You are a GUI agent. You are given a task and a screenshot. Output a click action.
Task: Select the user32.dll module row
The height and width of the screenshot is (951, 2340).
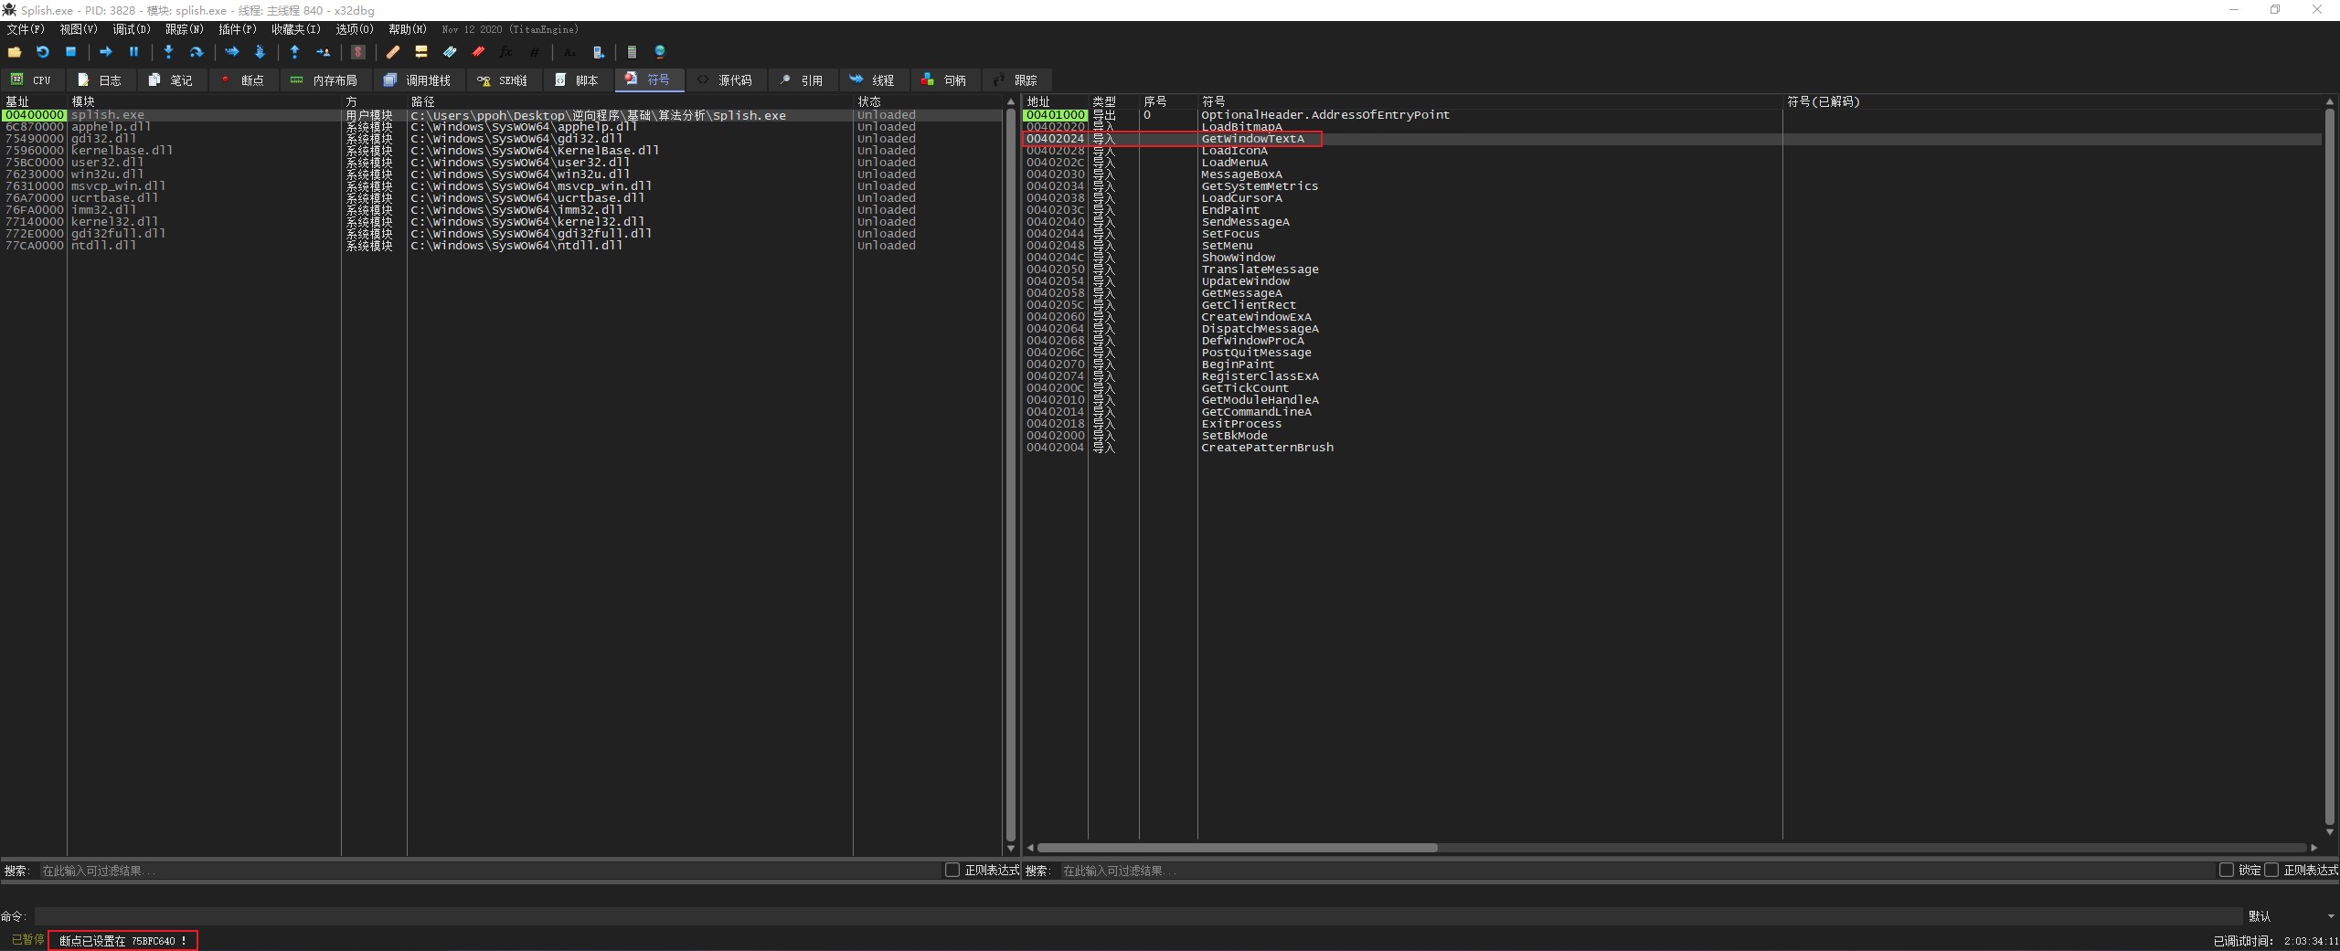(x=501, y=163)
